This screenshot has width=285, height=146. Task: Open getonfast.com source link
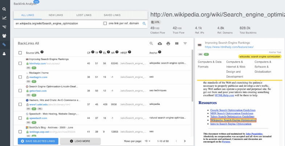coord(38,91)
